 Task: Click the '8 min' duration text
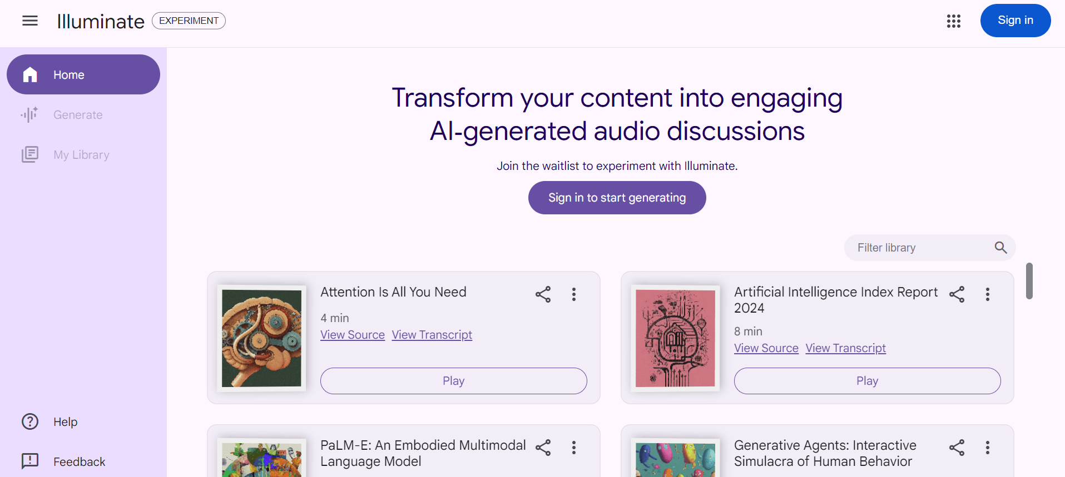(749, 332)
